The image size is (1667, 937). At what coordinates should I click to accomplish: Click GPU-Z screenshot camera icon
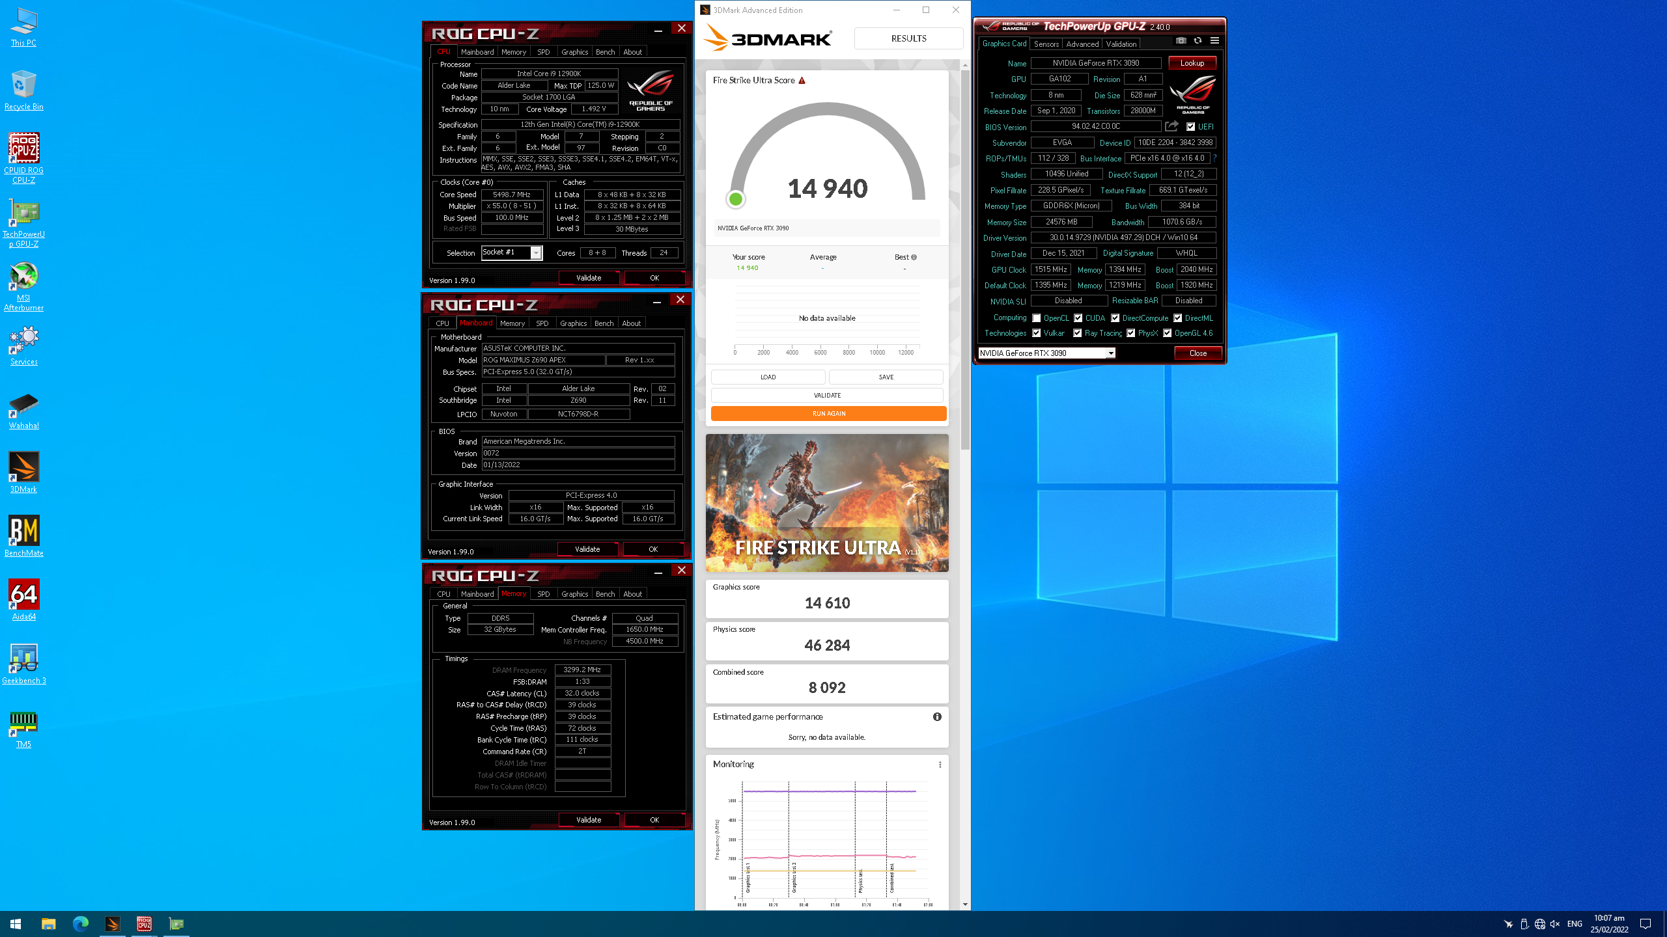pos(1181,40)
